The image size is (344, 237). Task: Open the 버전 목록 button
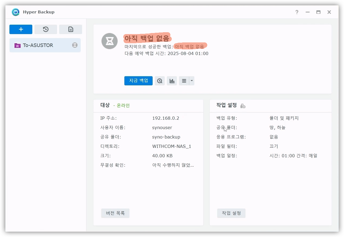point(115,213)
